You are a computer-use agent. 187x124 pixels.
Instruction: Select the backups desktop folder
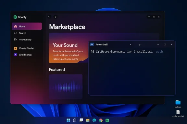click(178, 104)
